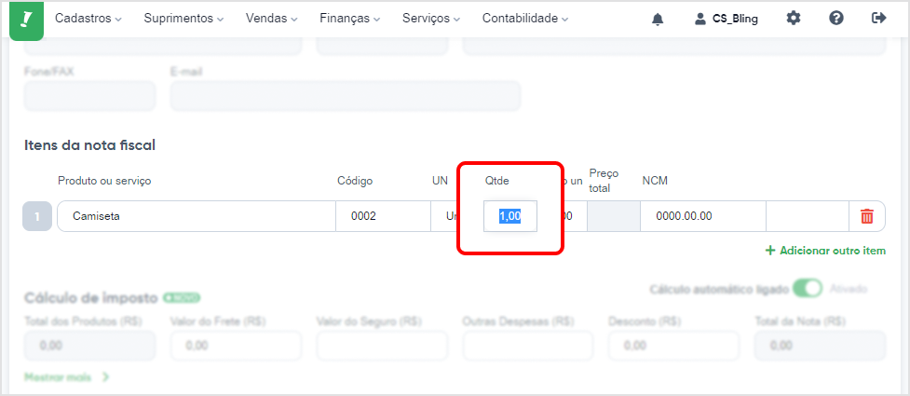Toggle Cálculo automático ligado switch

point(808,289)
